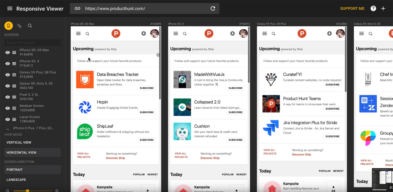This screenshot has height=192, width=393.
Task: Click the zoom slider handle
Action: point(27,191)
